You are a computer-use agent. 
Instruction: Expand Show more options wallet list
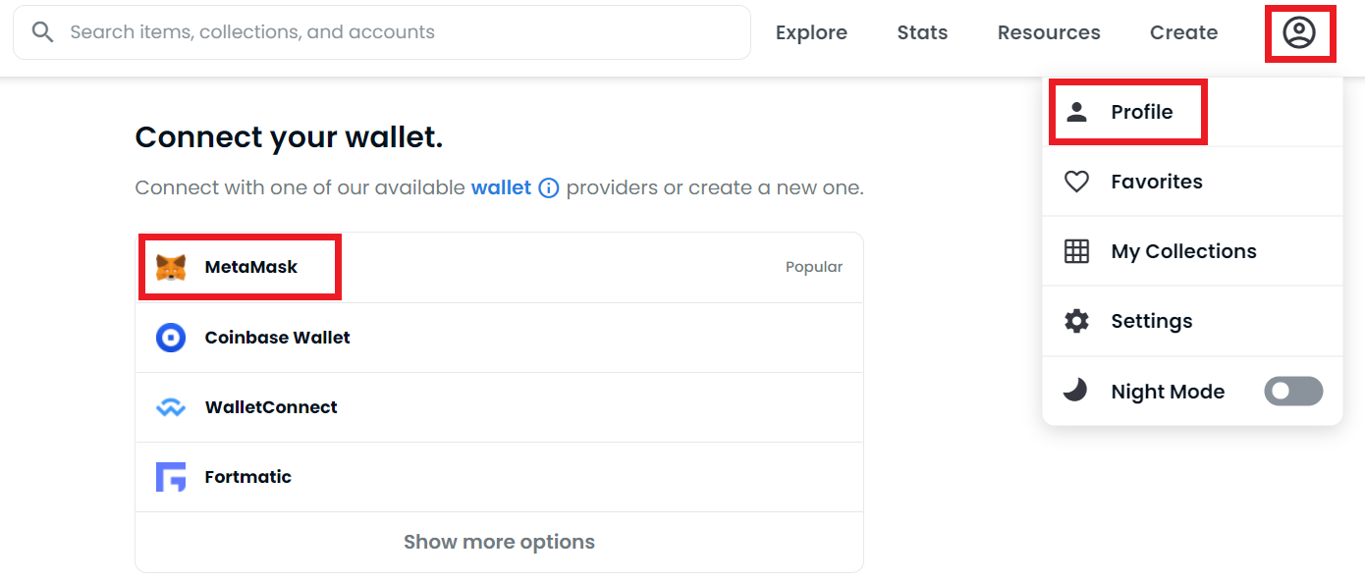(x=499, y=542)
